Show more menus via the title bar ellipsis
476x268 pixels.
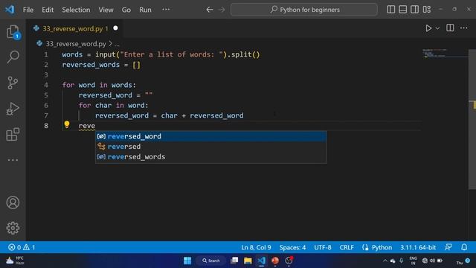[x=166, y=10]
